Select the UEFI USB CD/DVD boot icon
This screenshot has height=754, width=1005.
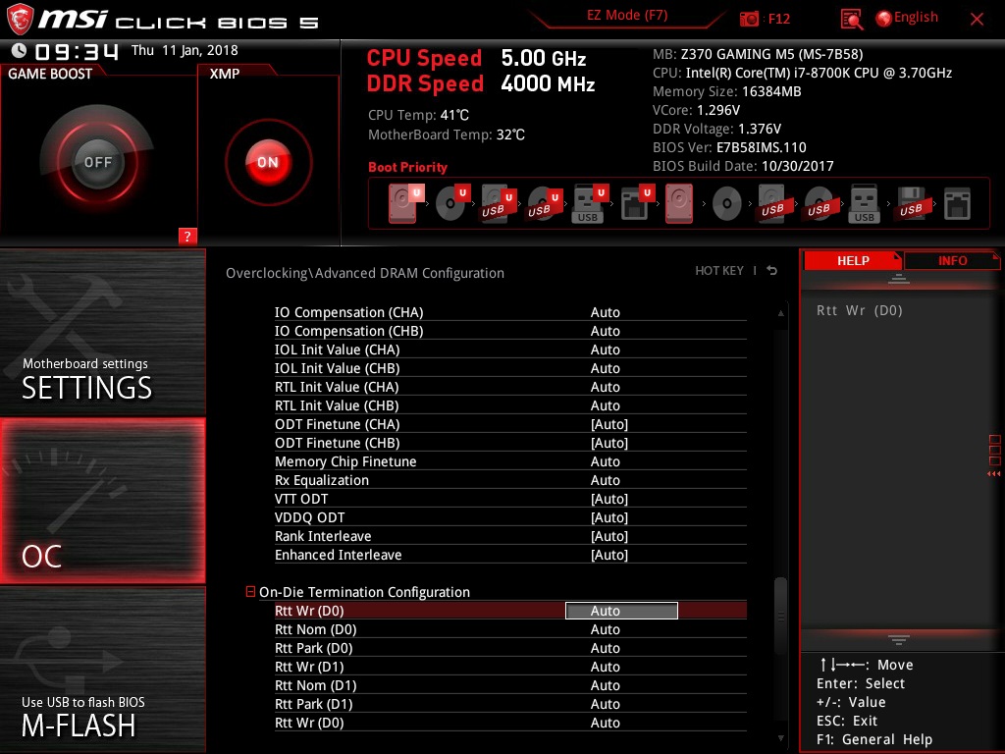click(544, 204)
